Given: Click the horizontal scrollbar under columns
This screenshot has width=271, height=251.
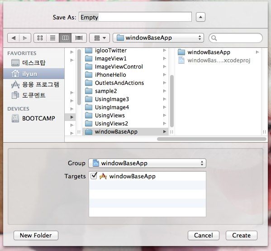Looking at the screenshot, I should (212, 139).
